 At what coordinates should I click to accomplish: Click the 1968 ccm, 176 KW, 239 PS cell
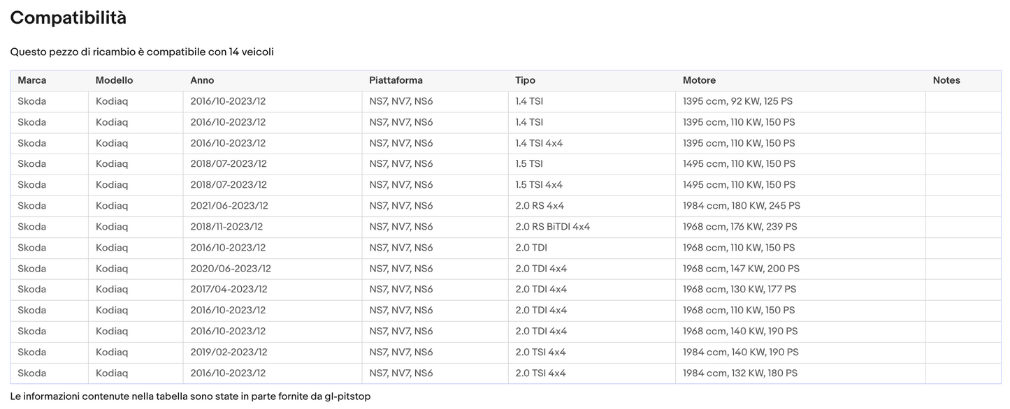point(740,227)
